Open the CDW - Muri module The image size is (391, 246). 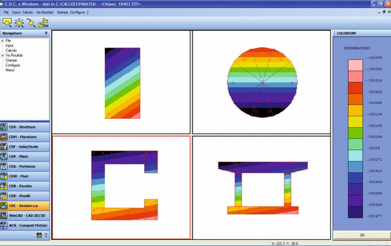[x=25, y=176]
